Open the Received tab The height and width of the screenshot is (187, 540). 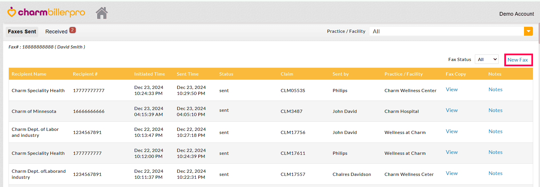click(x=56, y=32)
